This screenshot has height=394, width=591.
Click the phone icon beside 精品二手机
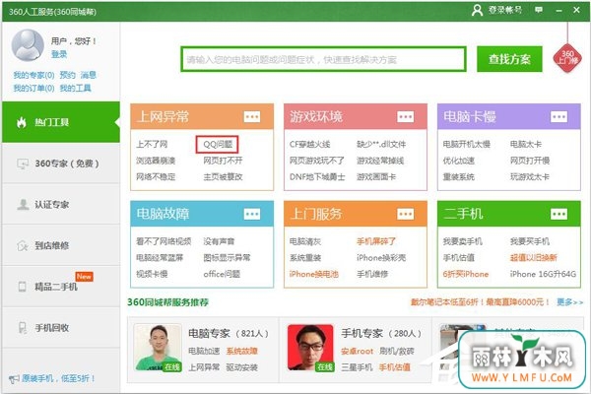click(x=23, y=287)
